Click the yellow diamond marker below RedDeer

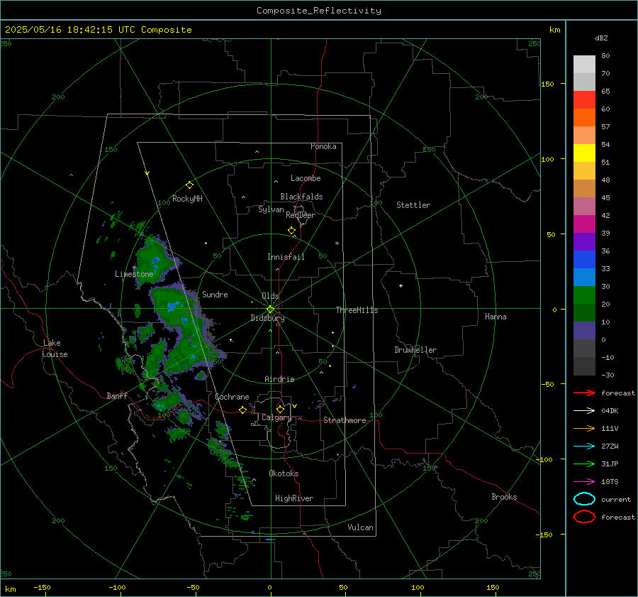[x=291, y=231]
